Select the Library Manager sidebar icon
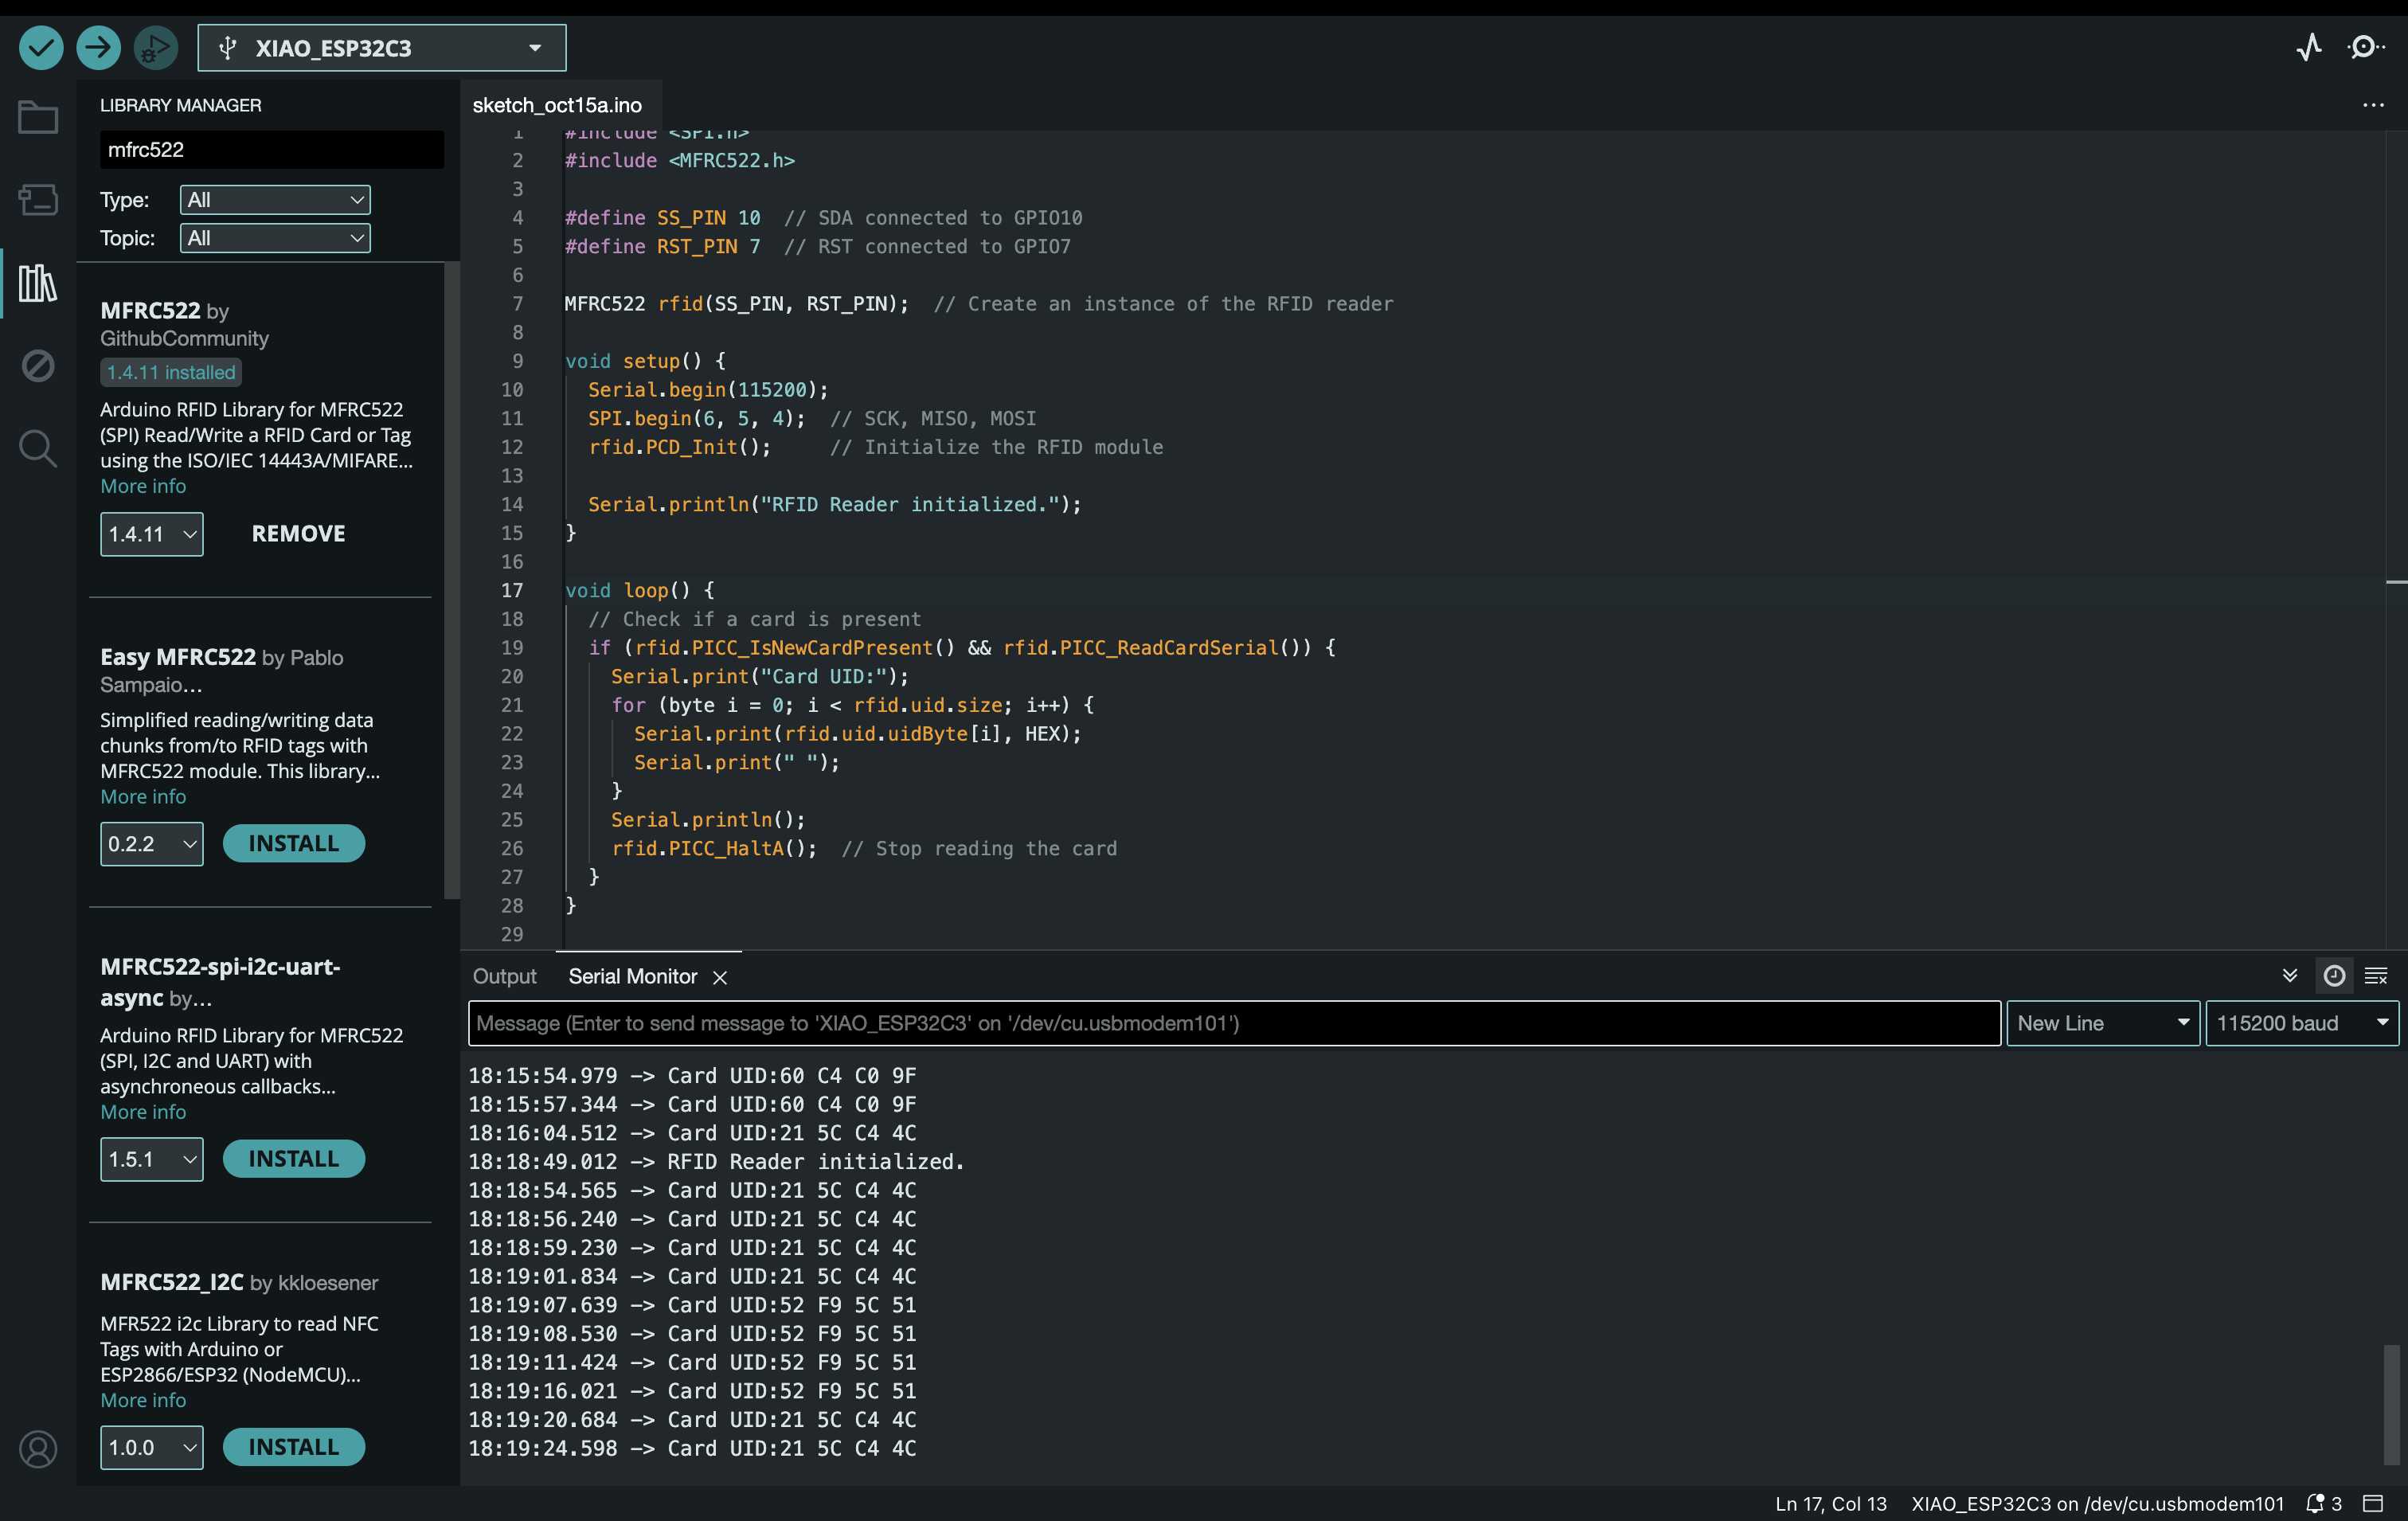The image size is (2408, 1521). [x=38, y=283]
